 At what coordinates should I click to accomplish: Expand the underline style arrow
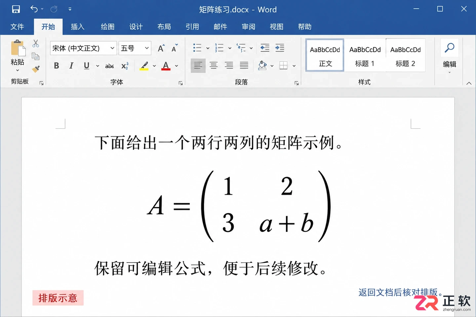98,66
